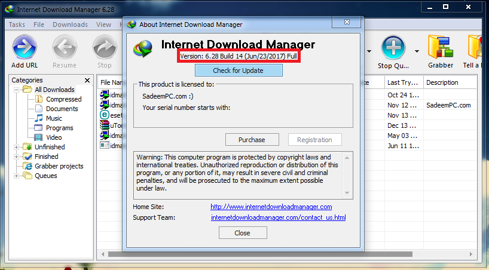Select the Video category
Viewport: 489px width, 270px height.
click(x=54, y=137)
